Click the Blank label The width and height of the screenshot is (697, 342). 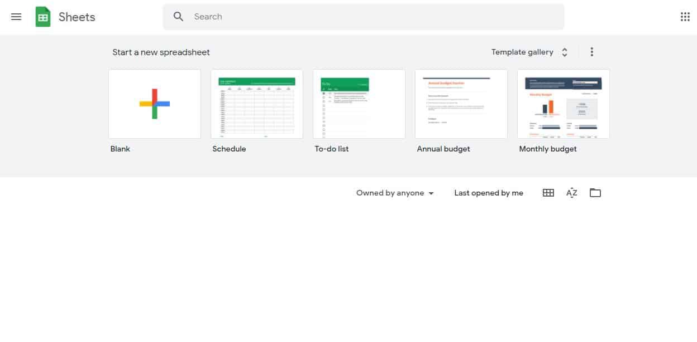pos(120,149)
